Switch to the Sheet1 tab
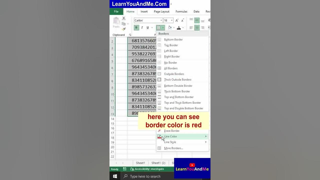Screen dimensions: 320x180 pyautogui.click(x=140, y=163)
